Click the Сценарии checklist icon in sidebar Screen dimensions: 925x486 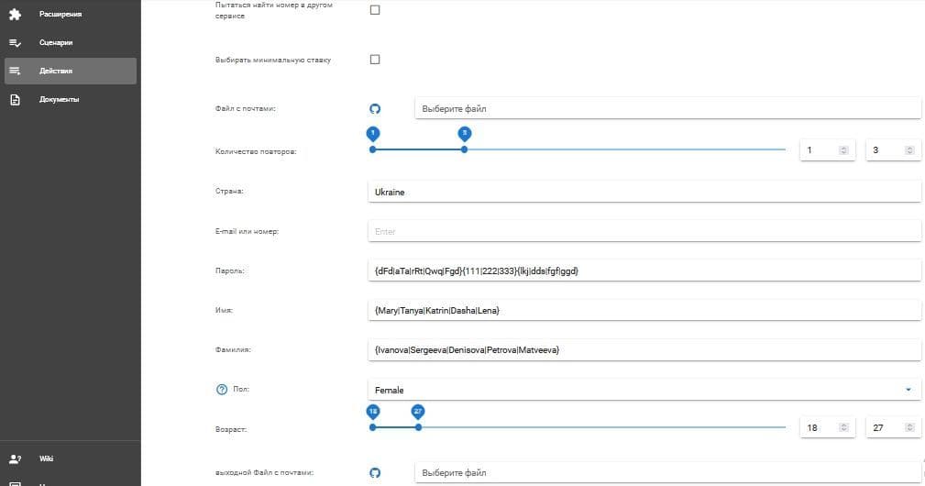click(15, 42)
